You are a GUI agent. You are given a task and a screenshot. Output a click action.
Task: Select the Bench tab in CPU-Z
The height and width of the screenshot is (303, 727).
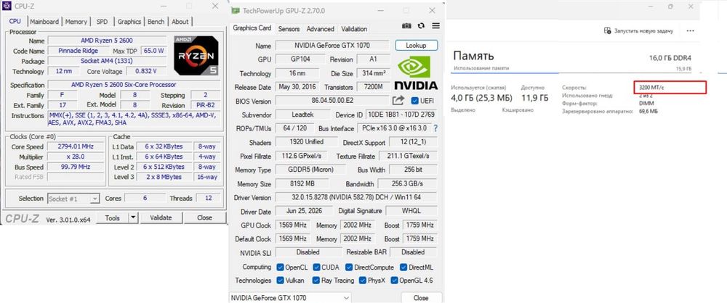point(156,21)
